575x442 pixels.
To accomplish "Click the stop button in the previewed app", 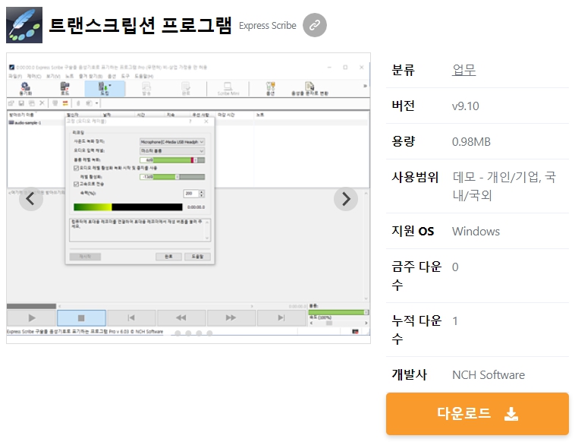I will click(x=81, y=318).
